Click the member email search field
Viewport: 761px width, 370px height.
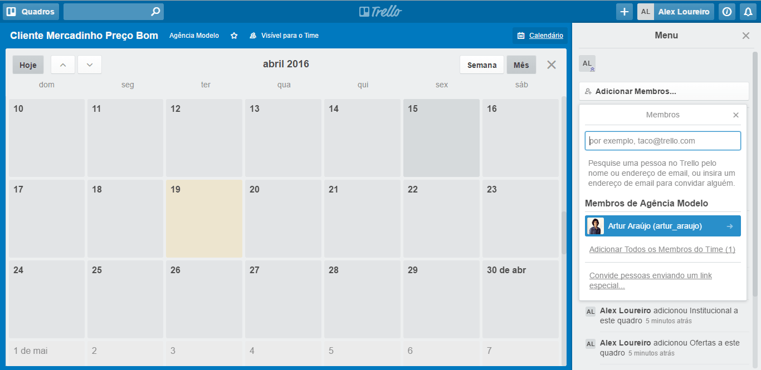pos(662,141)
